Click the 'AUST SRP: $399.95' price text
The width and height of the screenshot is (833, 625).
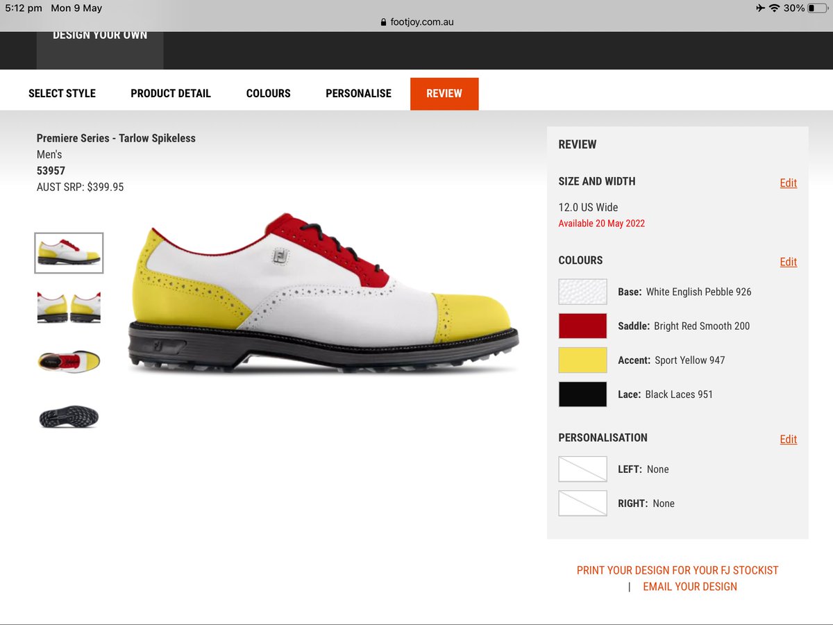click(x=80, y=187)
